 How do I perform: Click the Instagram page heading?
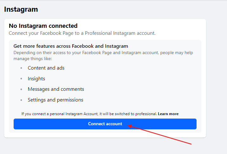21,9
